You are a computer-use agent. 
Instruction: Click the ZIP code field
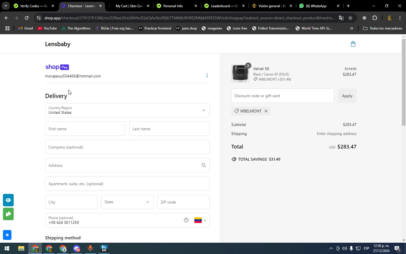[x=184, y=202]
